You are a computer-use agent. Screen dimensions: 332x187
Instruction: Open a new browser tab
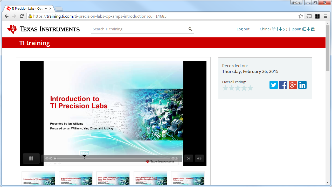(x=59, y=9)
